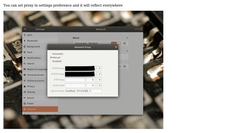The width and height of the screenshot is (237, 133).
Task: Select the Automatic proxy radio option
Action: point(57,54)
